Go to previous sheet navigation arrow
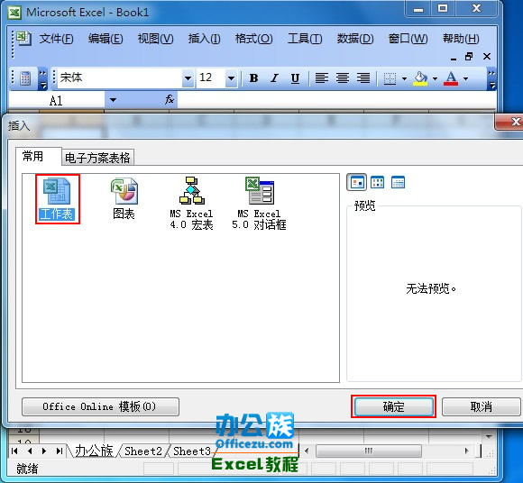Viewport: 523px width, 483px height. 30,451
